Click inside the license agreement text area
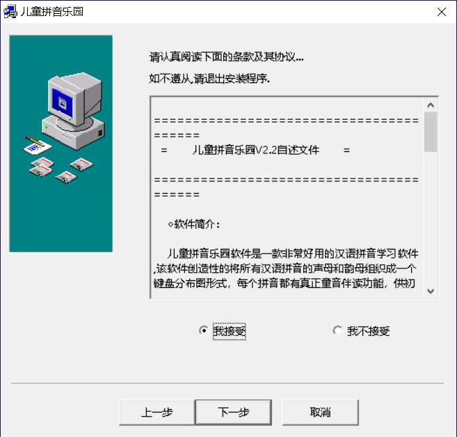 pyautogui.click(x=287, y=197)
